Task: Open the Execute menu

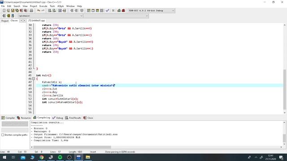Action: pos(43,6)
